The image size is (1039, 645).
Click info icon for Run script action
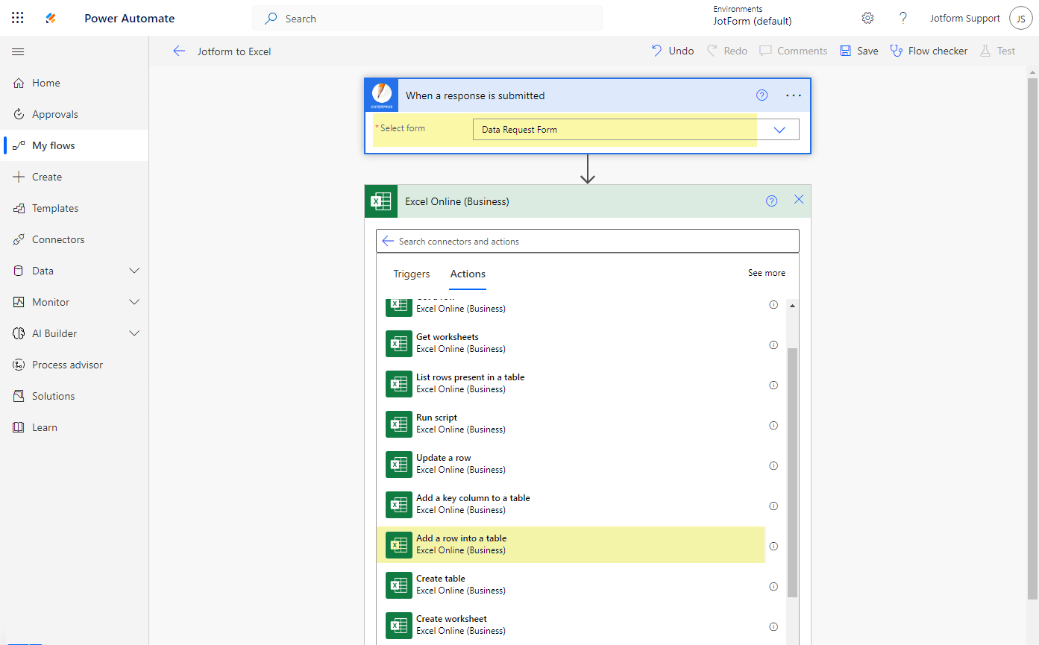(x=773, y=426)
